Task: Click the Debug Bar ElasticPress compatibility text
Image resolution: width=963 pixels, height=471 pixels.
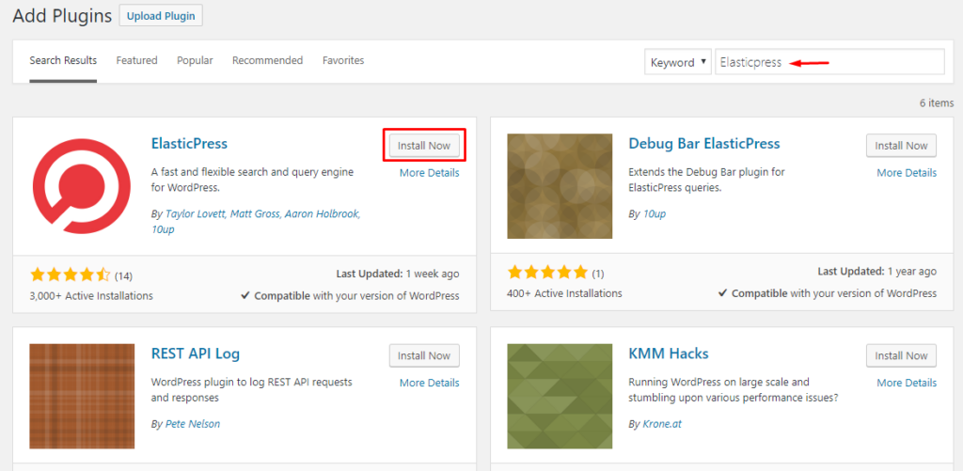Action: pyautogui.click(x=828, y=293)
